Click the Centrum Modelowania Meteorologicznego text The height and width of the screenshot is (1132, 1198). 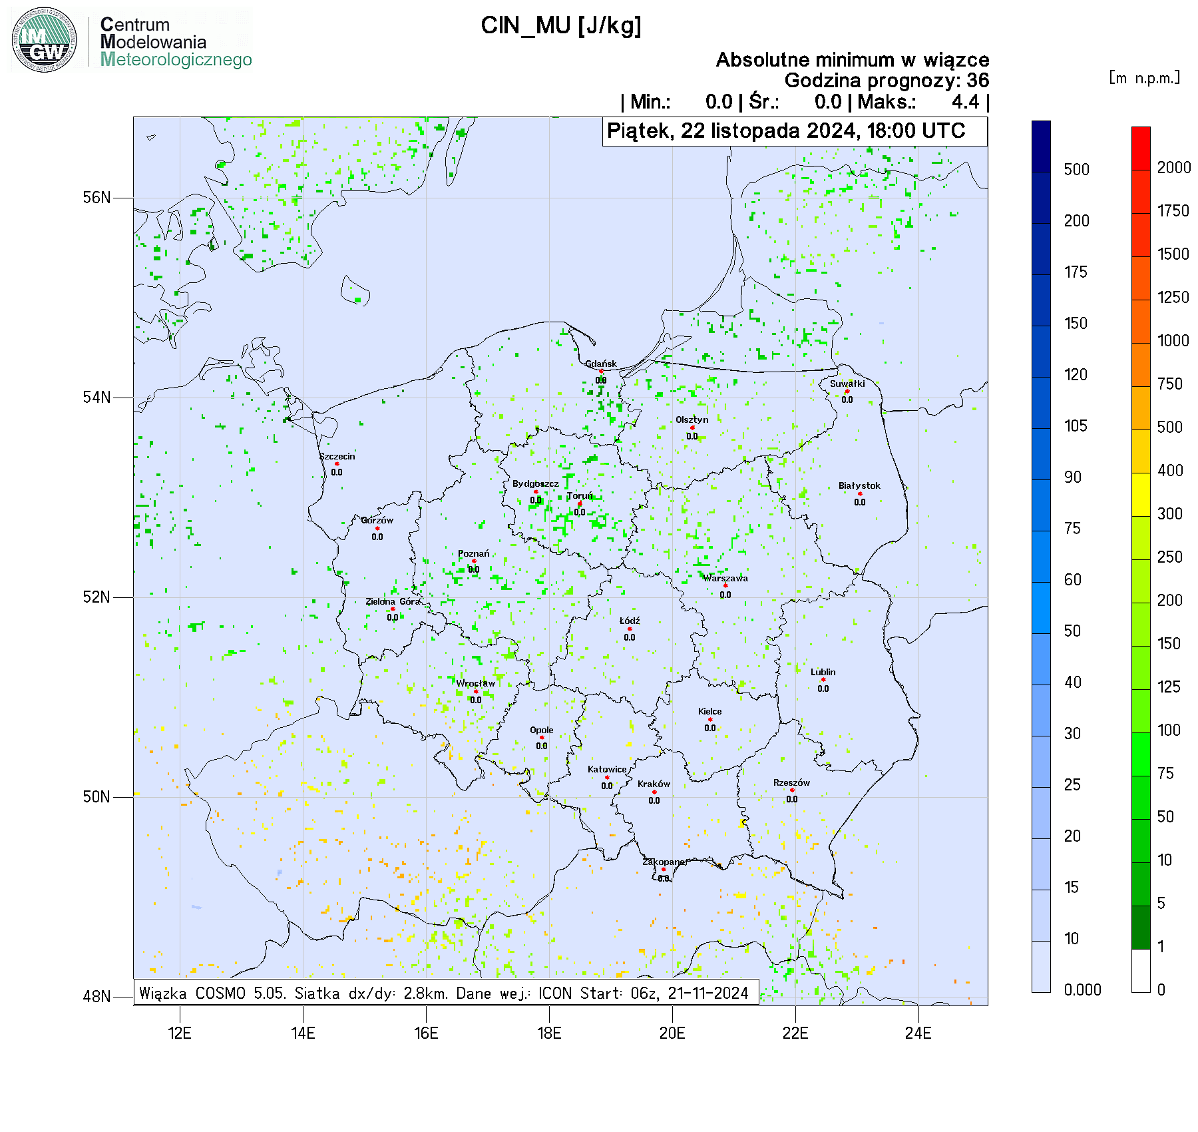pos(176,42)
